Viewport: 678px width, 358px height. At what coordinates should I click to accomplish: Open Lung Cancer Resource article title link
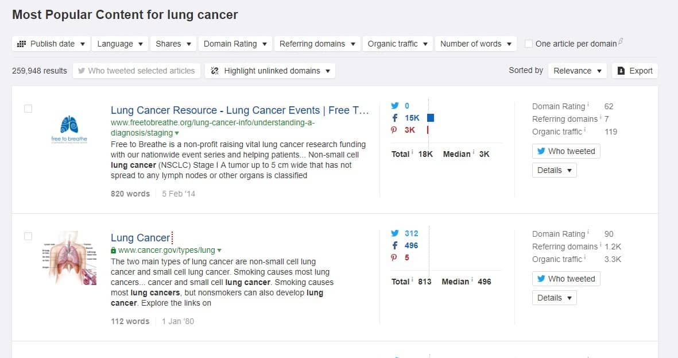pos(239,110)
